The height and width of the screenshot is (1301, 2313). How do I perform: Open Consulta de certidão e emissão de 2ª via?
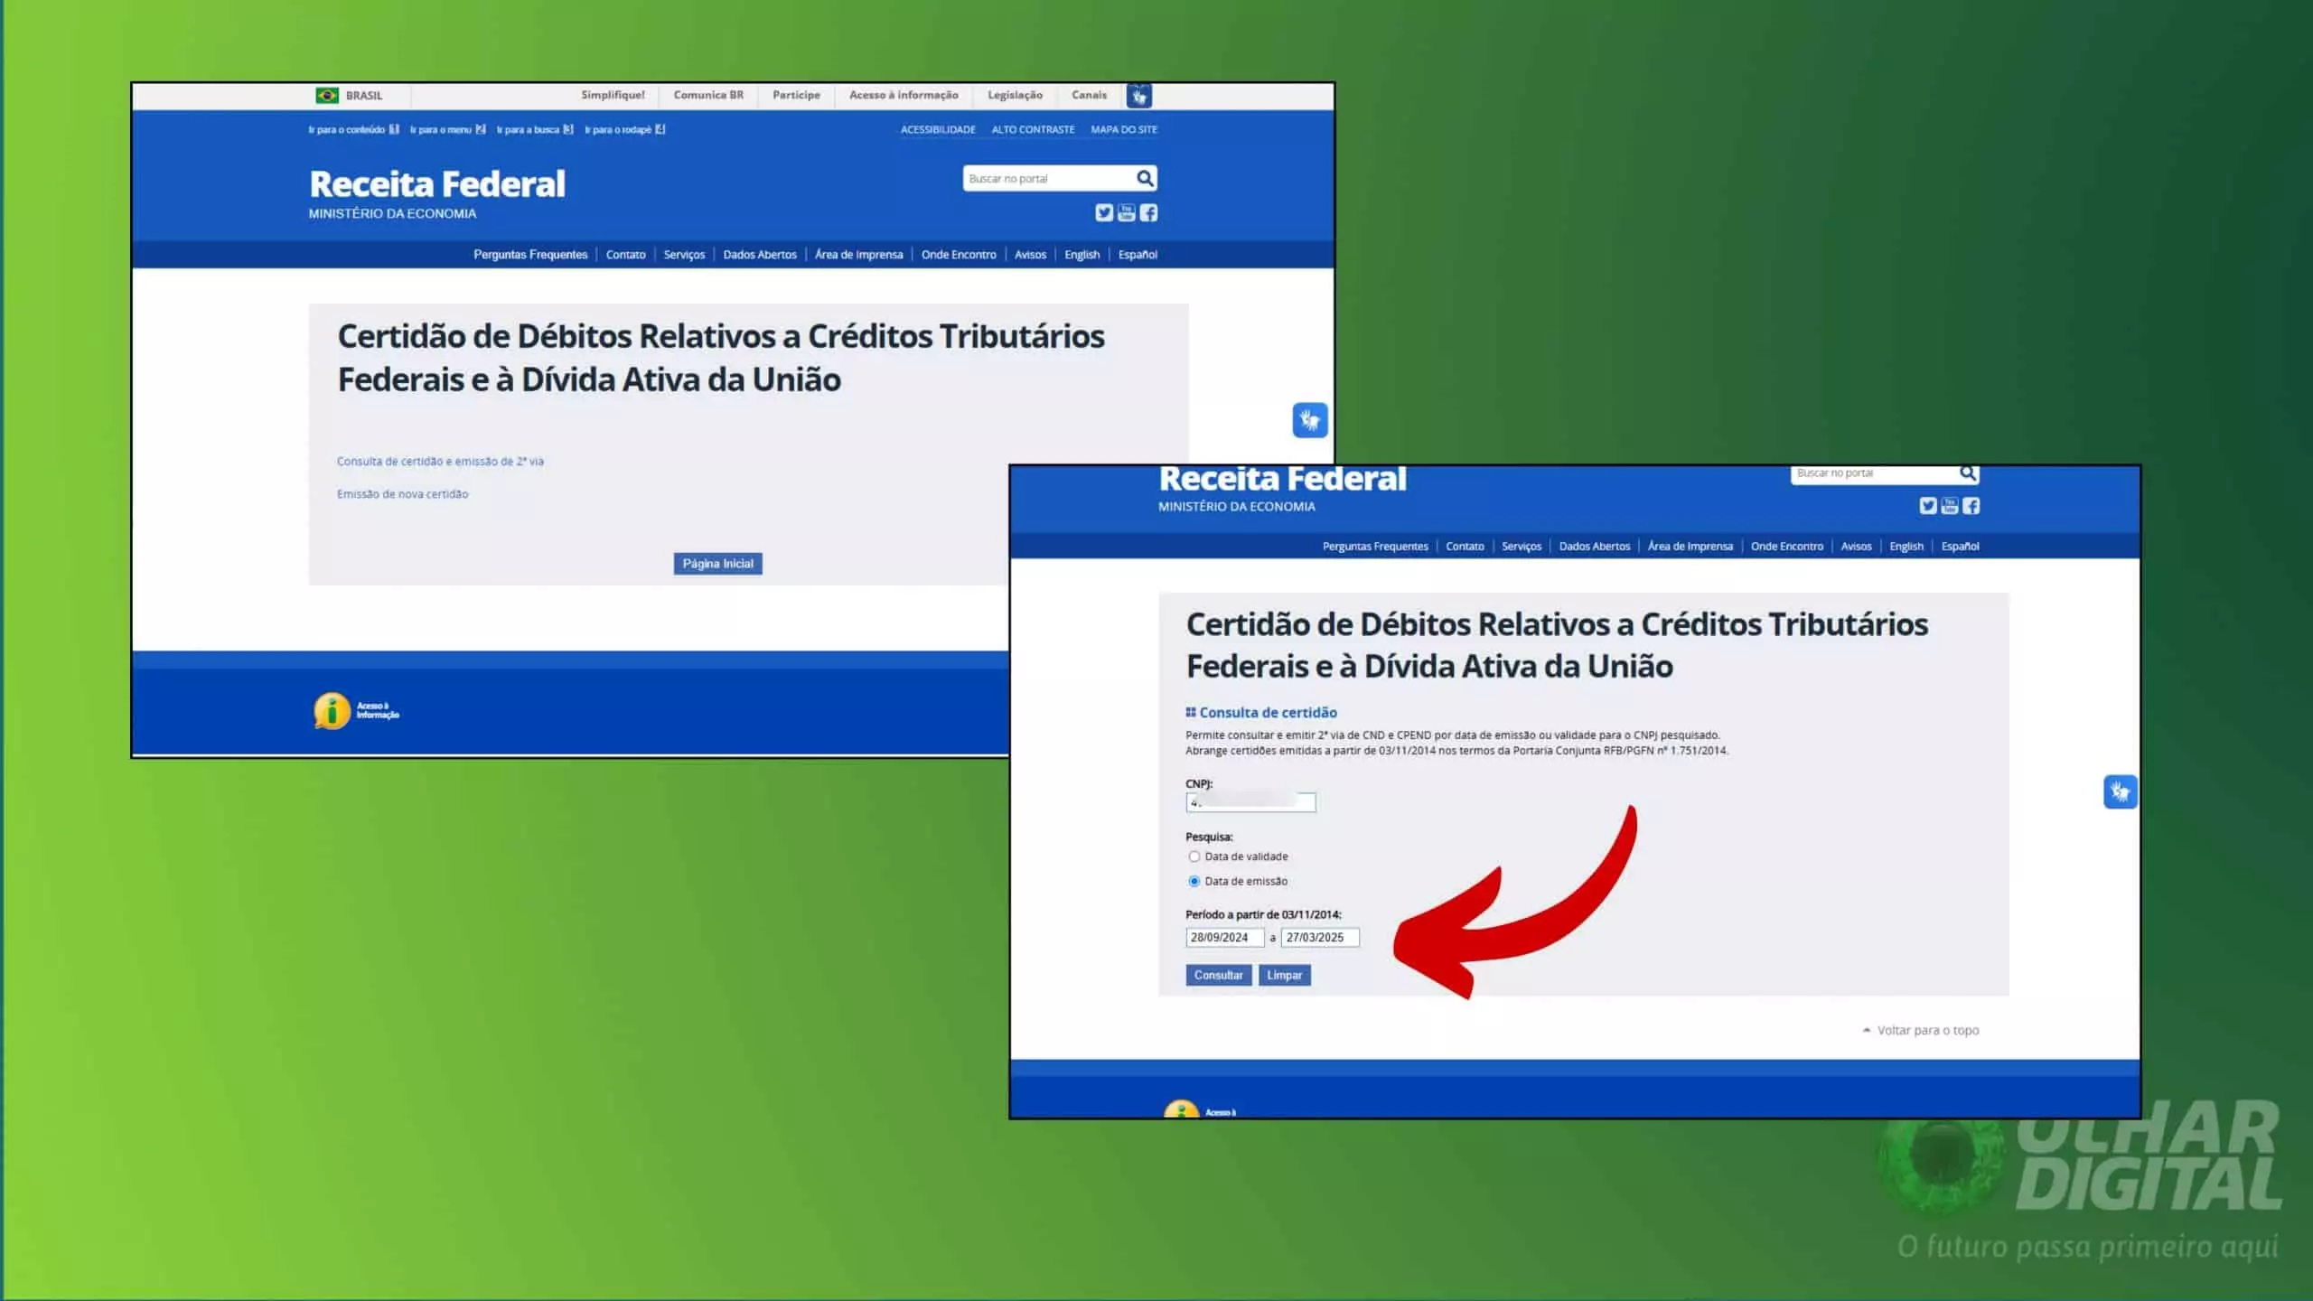(440, 461)
